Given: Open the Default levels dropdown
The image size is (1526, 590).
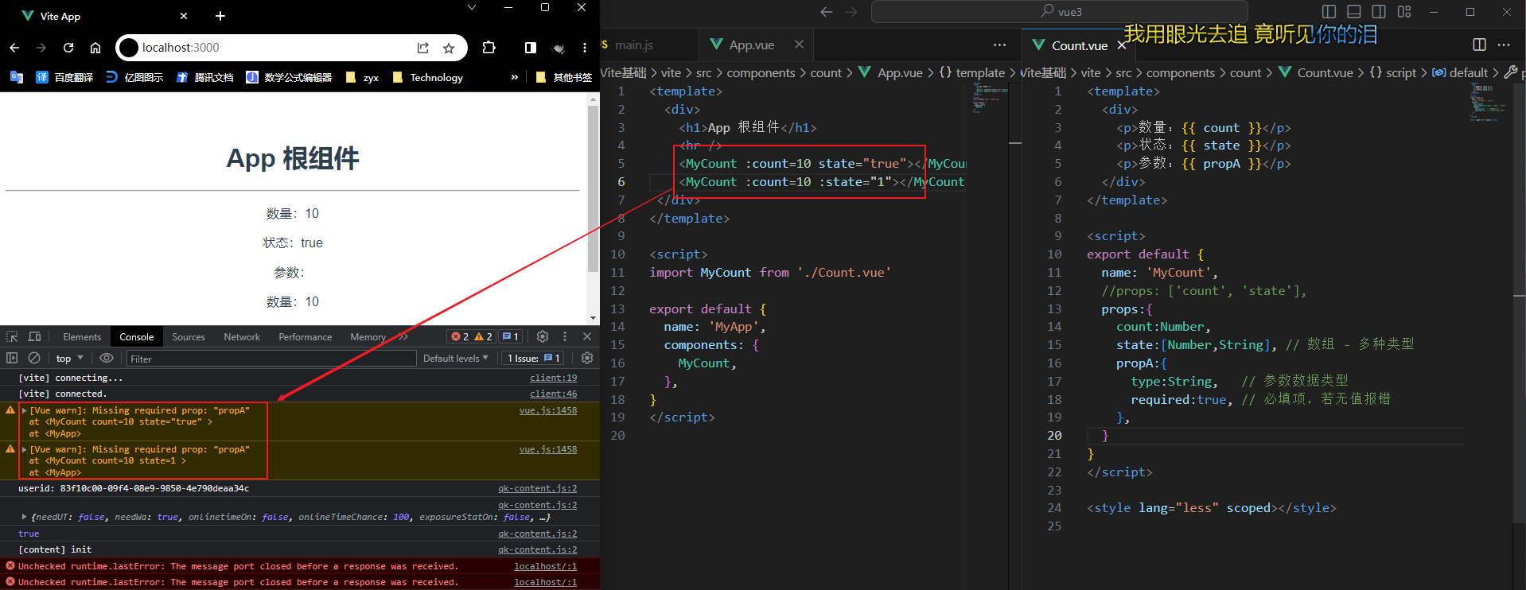Looking at the screenshot, I should 455,359.
